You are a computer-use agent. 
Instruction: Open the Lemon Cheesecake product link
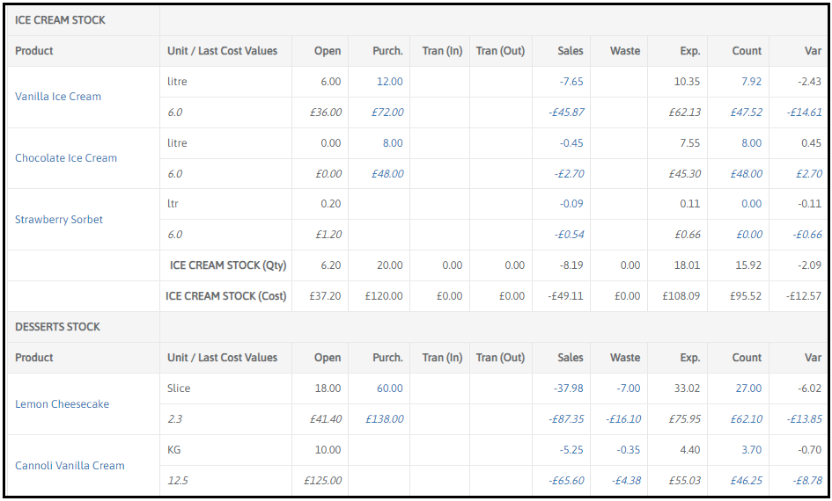pyautogui.click(x=63, y=404)
